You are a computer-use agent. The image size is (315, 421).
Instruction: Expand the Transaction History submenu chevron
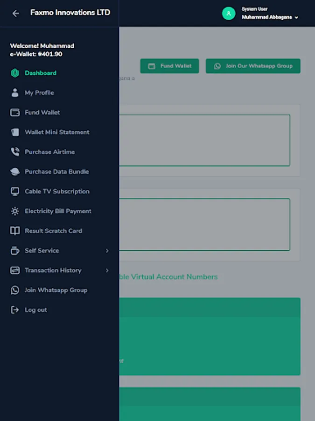click(x=107, y=270)
